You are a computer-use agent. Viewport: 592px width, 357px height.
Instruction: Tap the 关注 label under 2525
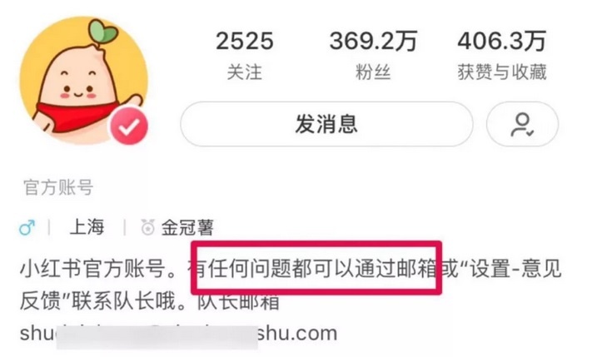click(x=245, y=72)
